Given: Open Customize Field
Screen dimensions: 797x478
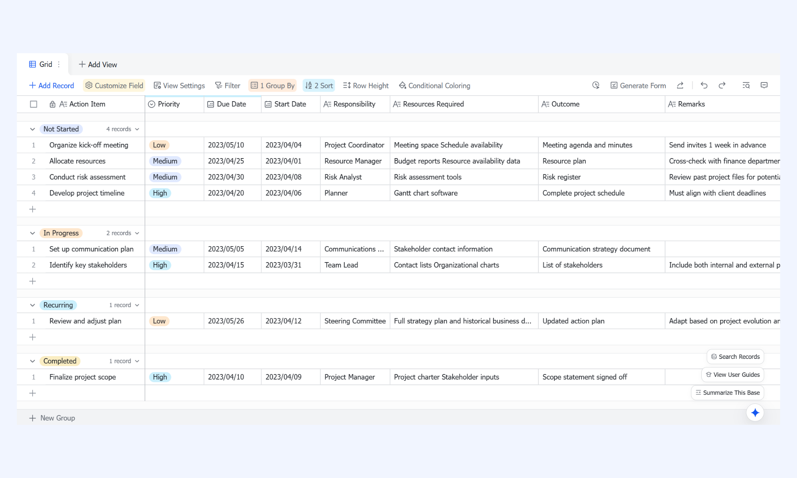Looking at the screenshot, I should point(114,86).
